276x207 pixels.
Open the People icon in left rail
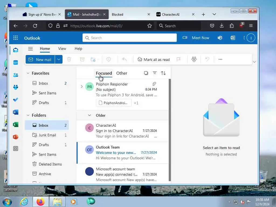(x=15, y=75)
